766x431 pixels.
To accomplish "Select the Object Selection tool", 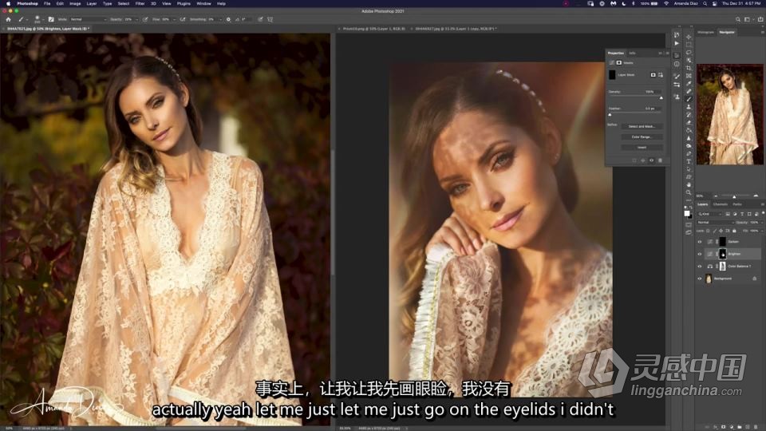I will click(x=689, y=60).
